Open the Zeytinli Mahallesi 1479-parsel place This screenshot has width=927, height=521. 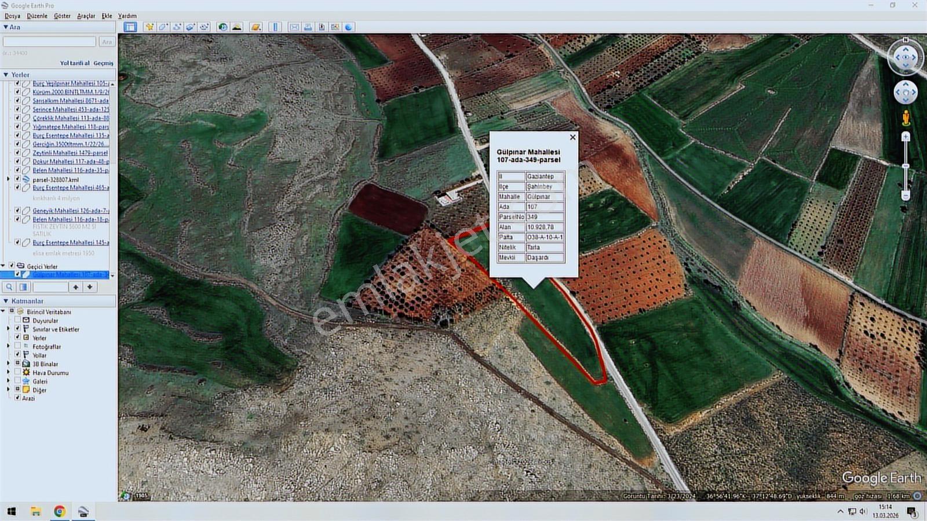[70, 153]
